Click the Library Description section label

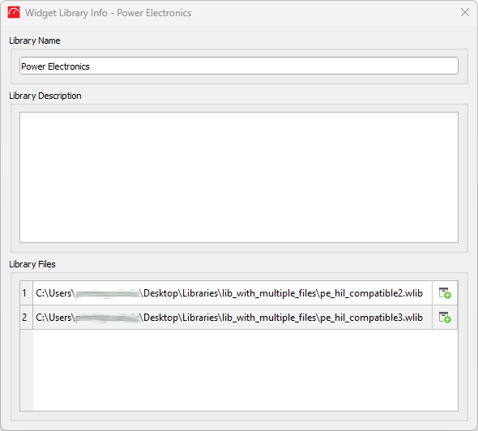(45, 96)
